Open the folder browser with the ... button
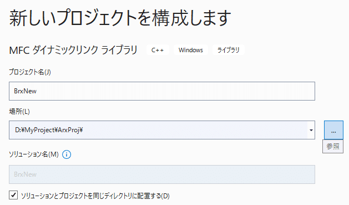Screen dimensions: 349x205 [333, 130]
